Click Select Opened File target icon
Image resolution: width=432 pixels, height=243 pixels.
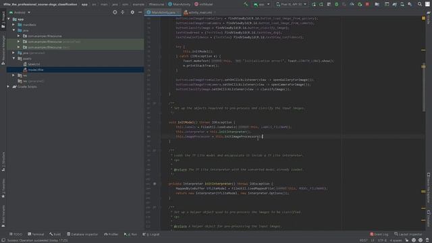115,12
